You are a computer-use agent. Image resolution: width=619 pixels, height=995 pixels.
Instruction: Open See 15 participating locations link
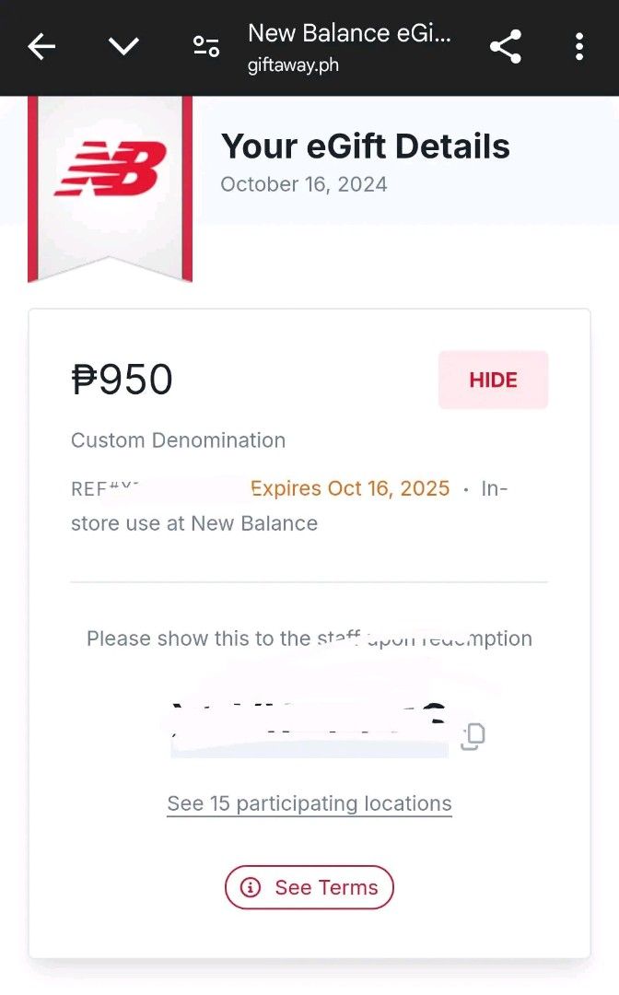pyautogui.click(x=309, y=803)
